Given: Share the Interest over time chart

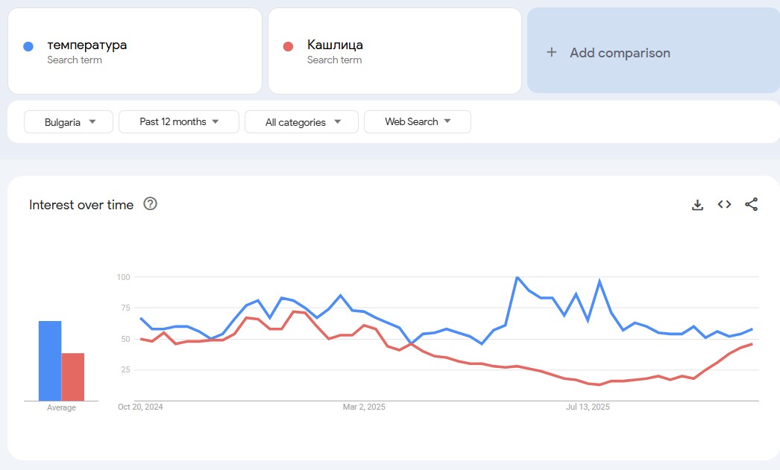Looking at the screenshot, I should click(751, 205).
